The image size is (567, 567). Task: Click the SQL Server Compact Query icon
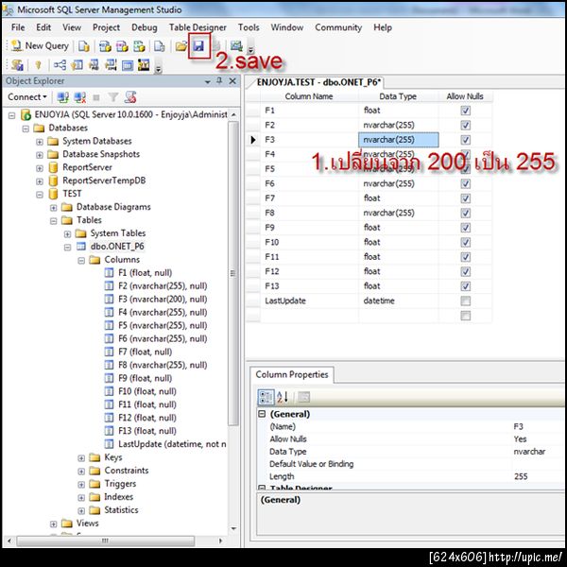(160, 46)
